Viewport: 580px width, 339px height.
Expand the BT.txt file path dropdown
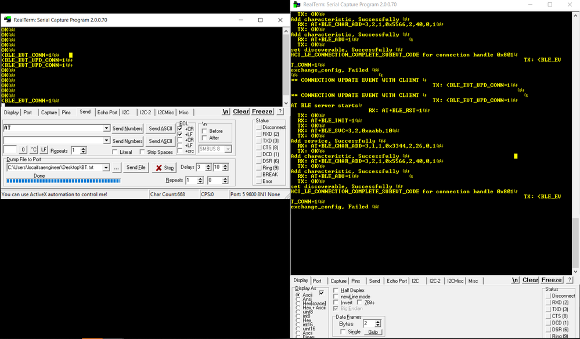(x=106, y=167)
